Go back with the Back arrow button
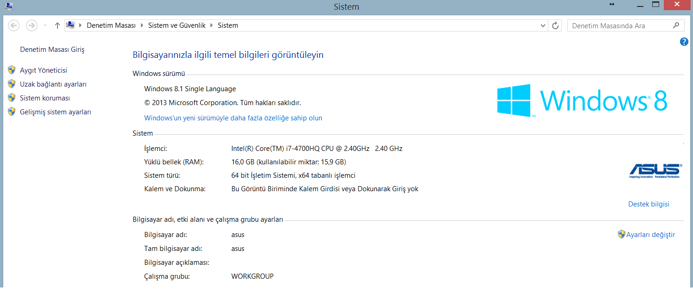This screenshot has height=300, width=693. (14, 25)
